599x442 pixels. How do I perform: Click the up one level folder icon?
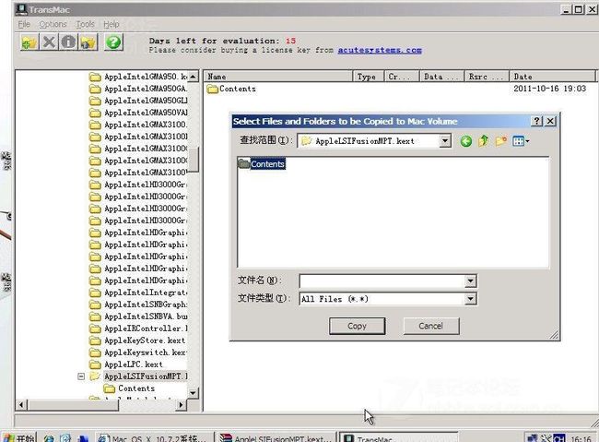(x=484, y=141)
